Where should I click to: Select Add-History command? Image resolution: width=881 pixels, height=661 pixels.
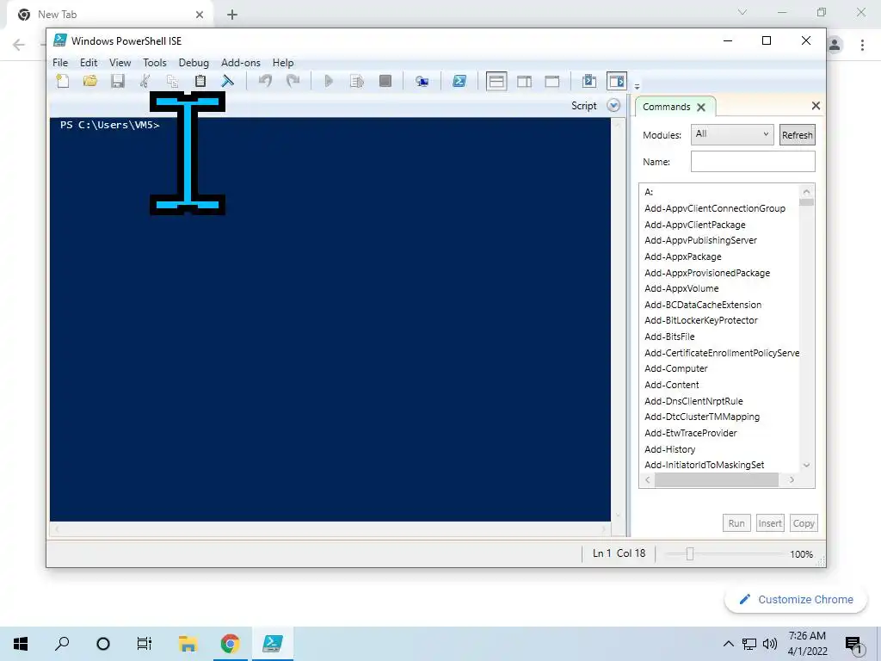[669, 449]
